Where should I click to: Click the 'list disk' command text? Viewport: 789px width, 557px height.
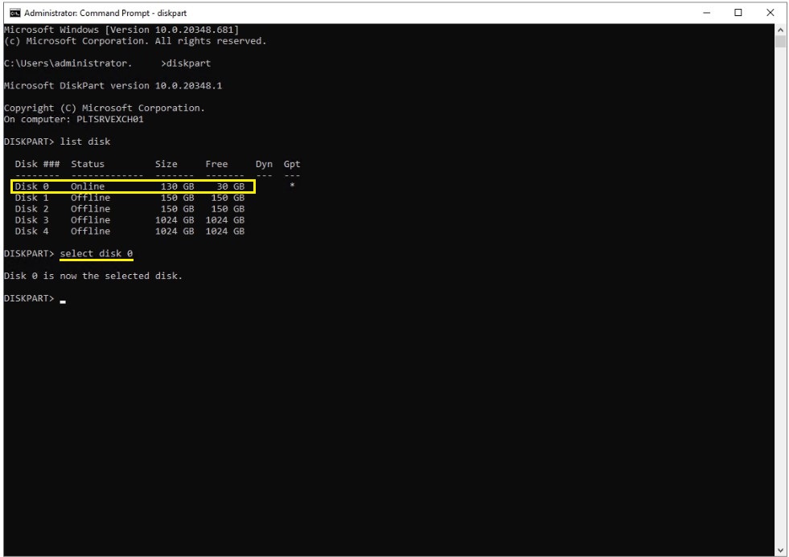(x=85, y=141)
